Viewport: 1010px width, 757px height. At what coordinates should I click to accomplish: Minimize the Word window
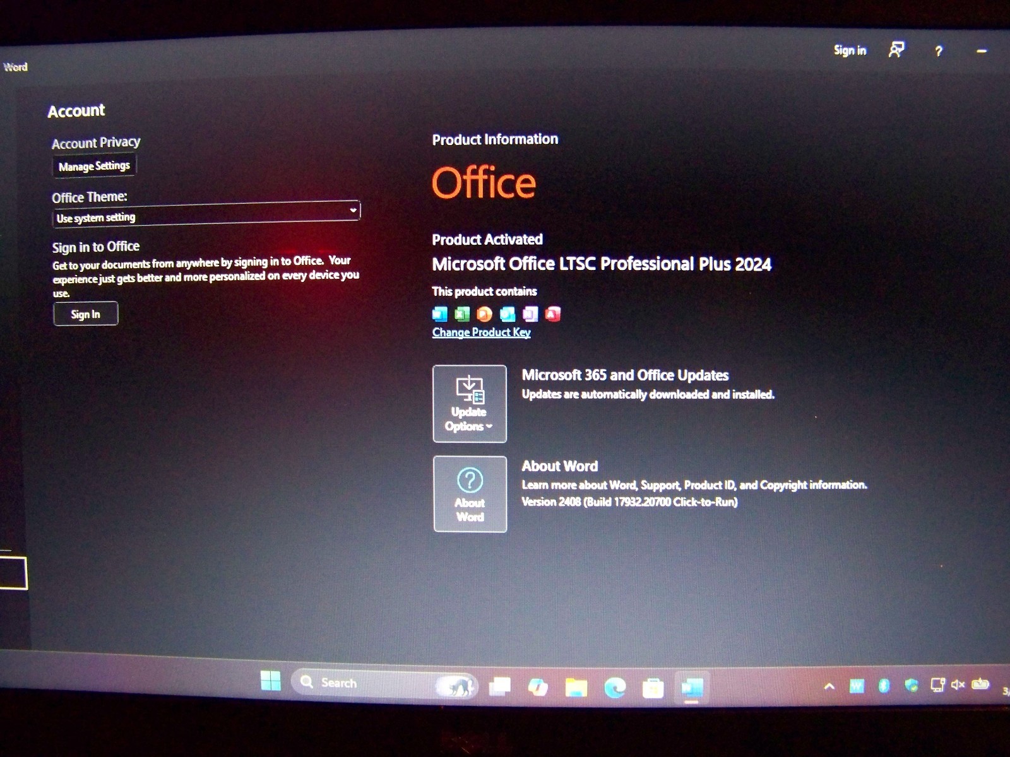982,51
